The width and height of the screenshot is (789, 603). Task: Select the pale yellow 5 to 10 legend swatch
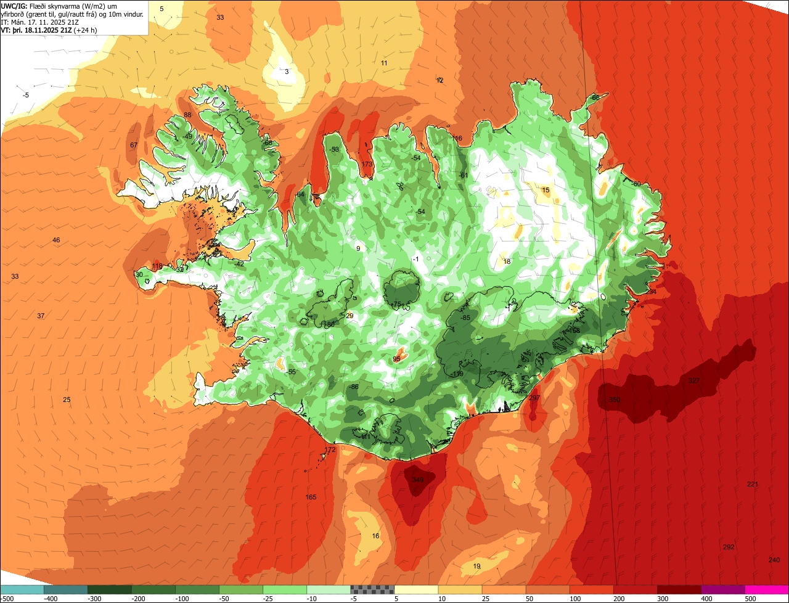click(416, 589)
